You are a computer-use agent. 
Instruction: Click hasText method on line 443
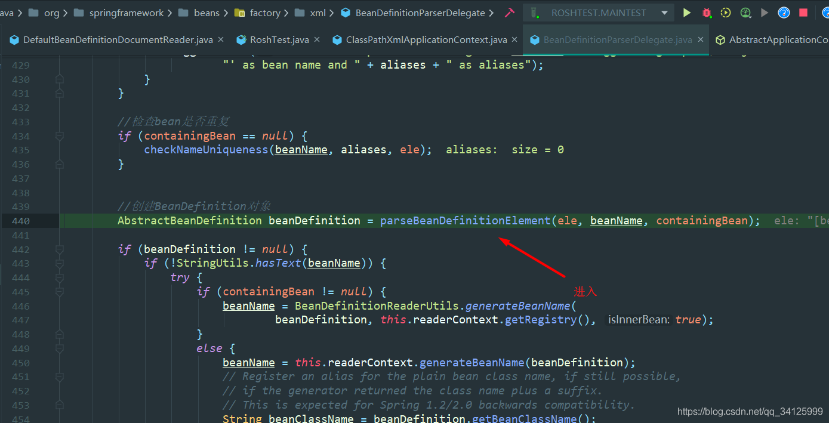point(278,263)
